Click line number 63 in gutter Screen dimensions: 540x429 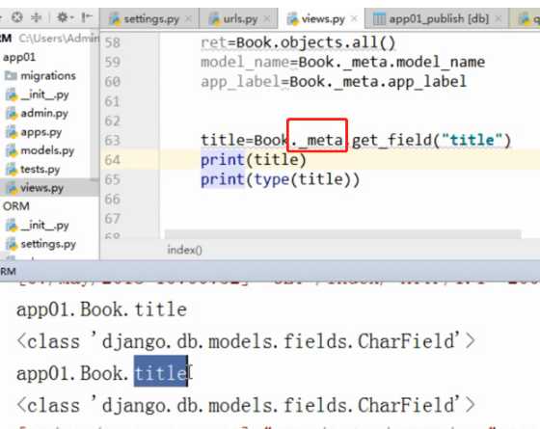coord(112,141)
